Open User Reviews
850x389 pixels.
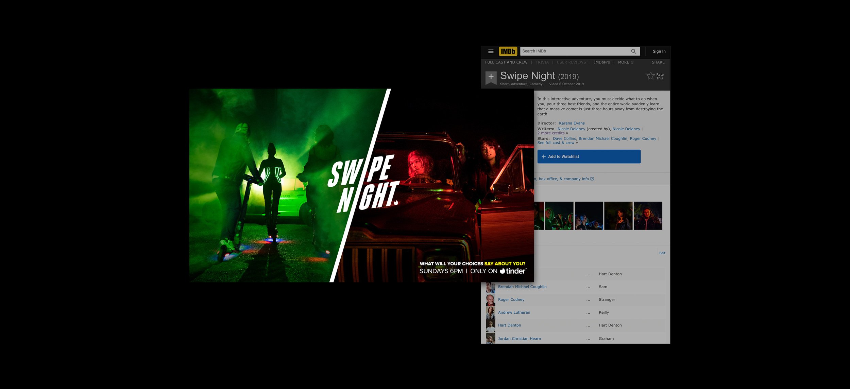(x=571, y=62)
